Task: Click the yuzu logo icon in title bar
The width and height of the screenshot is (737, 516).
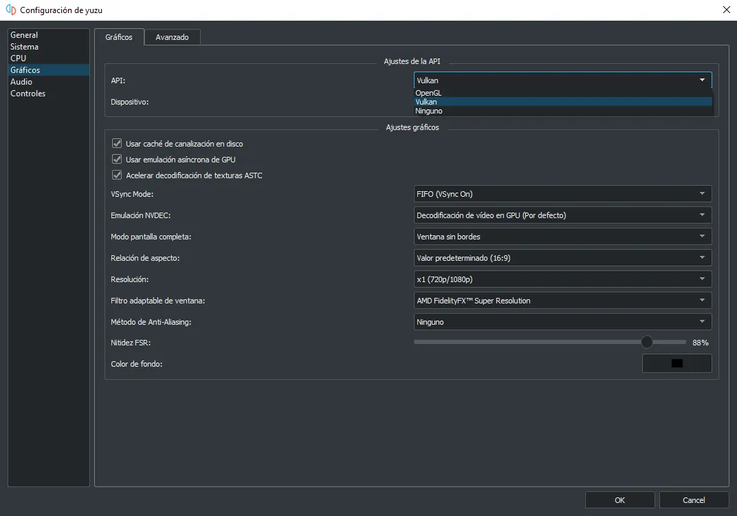Action: [x=10, y=10]
